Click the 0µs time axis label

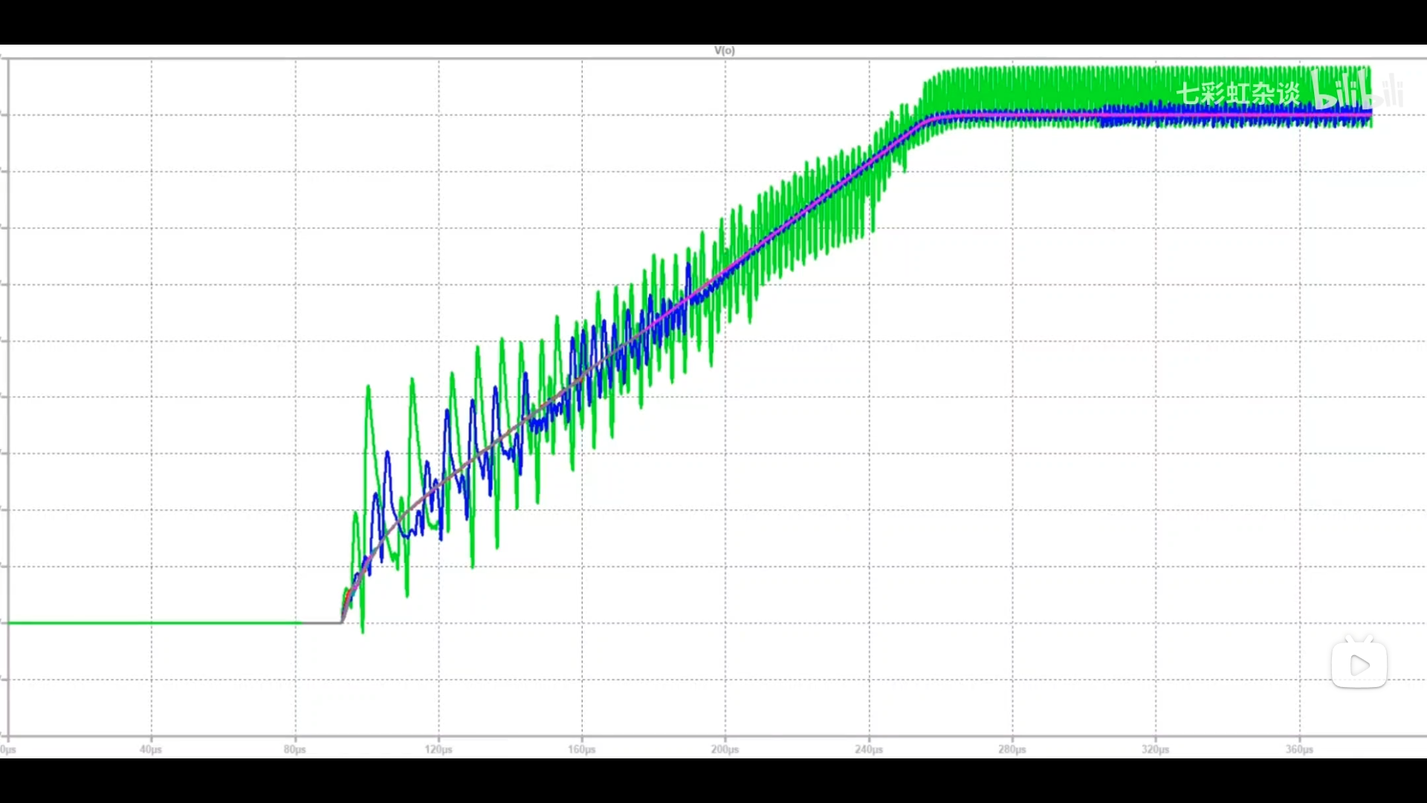(8, 749)
